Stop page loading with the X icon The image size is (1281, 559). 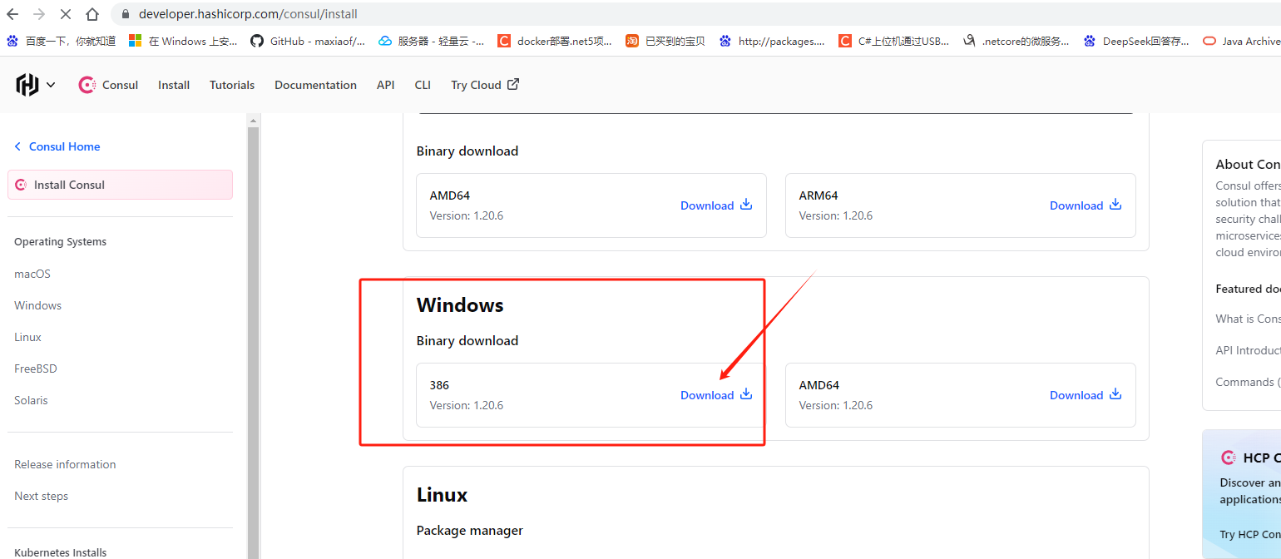(x=66, y=14)
